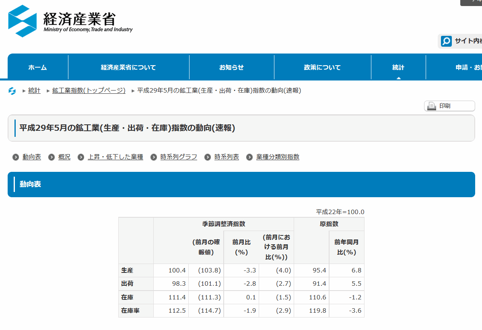
Task: Click the 前月比(%) column header
Action: tap(241, 247)
